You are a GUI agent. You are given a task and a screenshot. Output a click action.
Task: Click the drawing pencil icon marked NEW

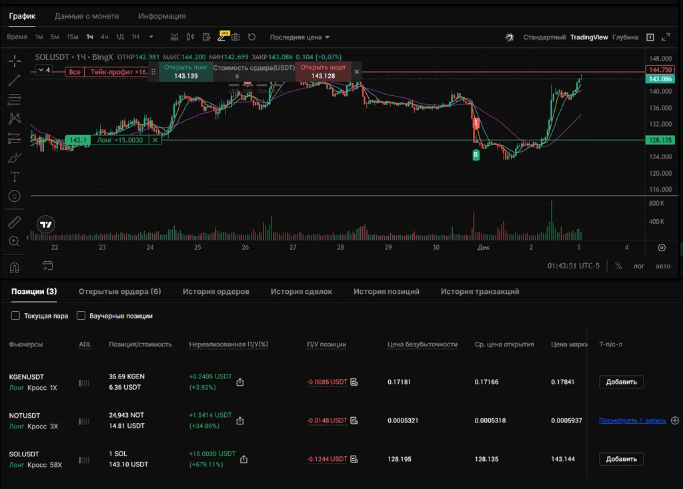pos(221,37)
